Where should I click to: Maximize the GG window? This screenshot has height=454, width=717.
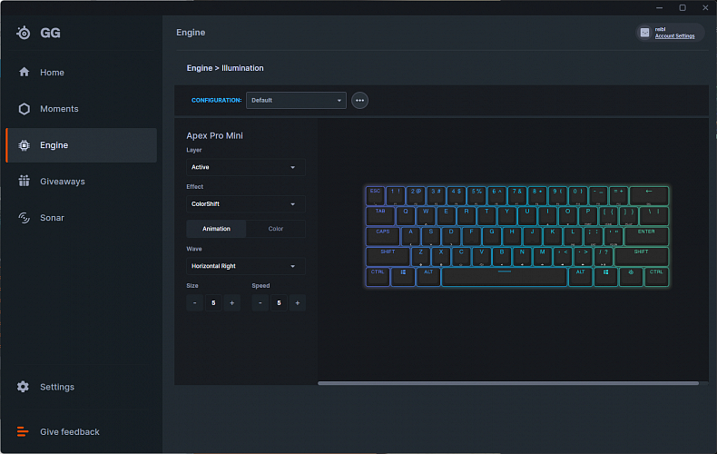683,8
